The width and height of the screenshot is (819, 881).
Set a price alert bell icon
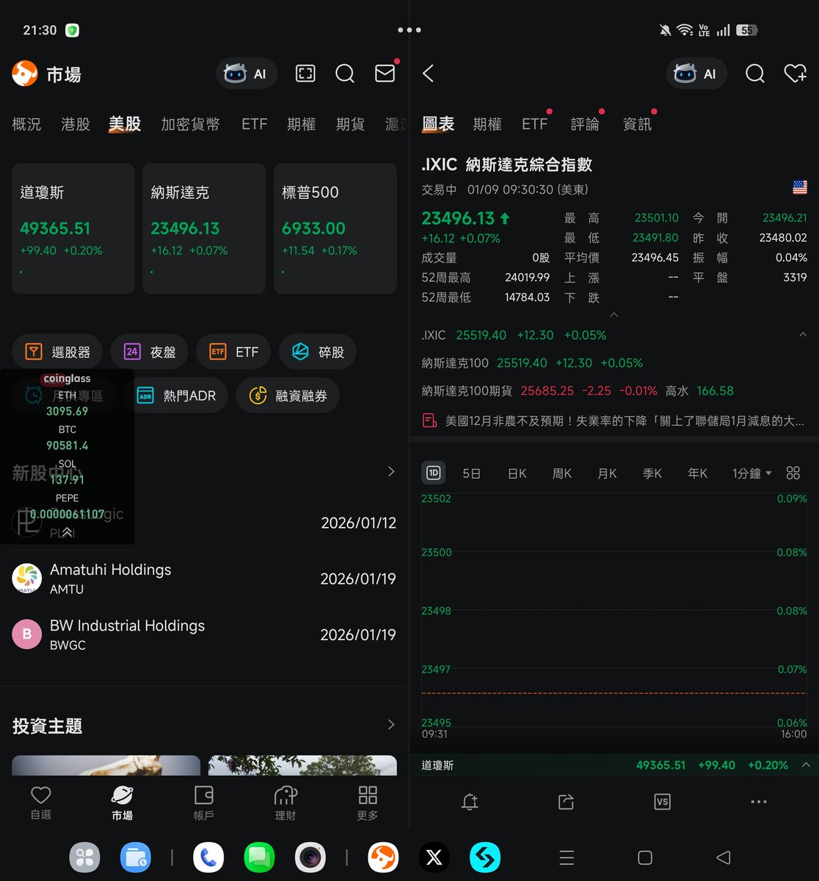(470, 802)
